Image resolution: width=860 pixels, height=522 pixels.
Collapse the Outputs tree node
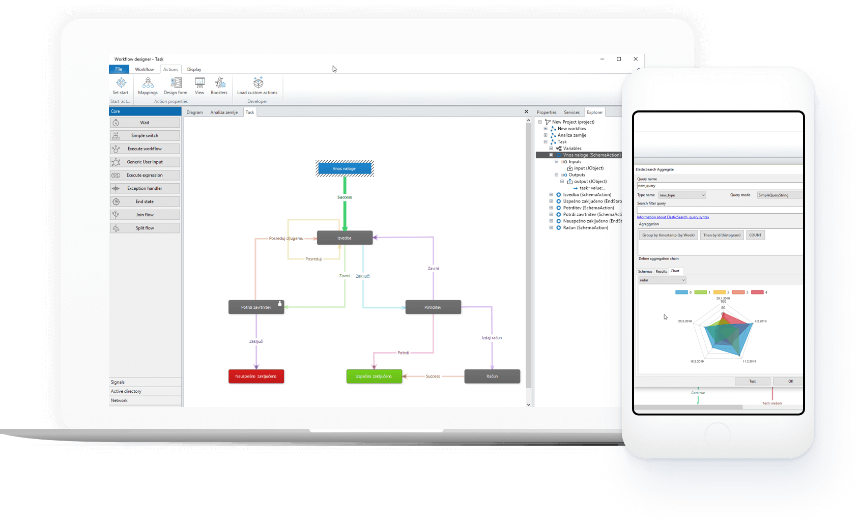coord(557,175)
